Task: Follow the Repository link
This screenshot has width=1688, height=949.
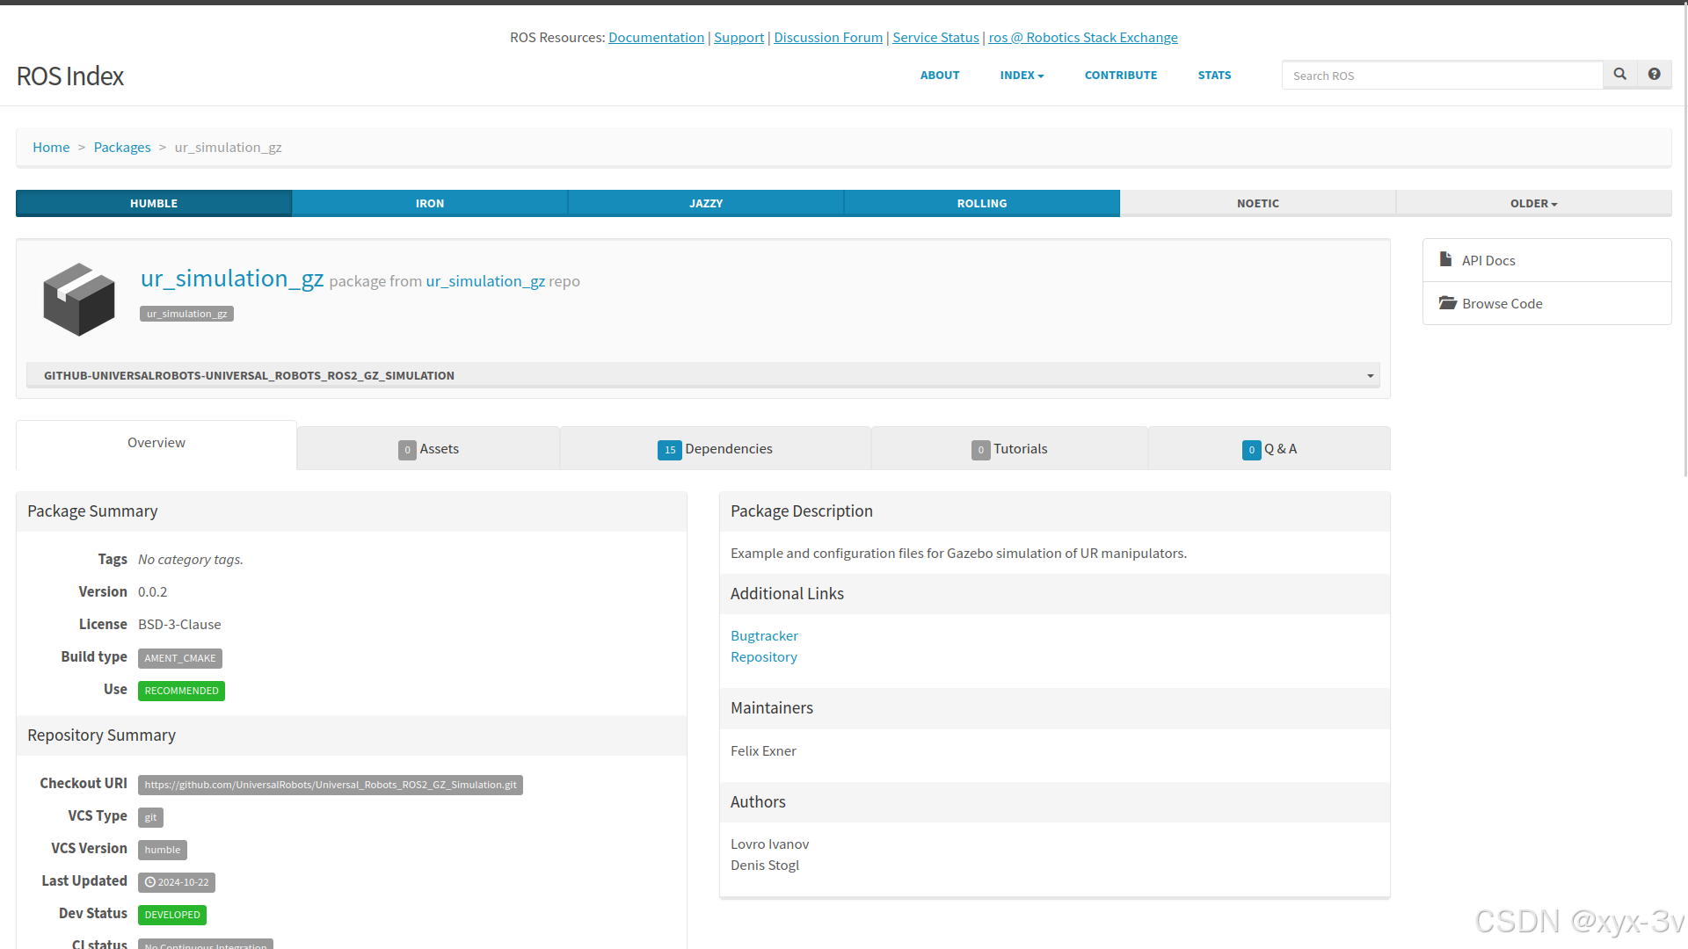Action: 763,657
